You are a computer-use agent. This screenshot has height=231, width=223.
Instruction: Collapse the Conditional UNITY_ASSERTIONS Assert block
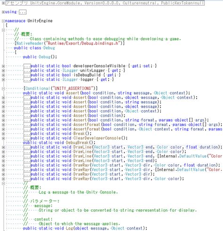3,88
